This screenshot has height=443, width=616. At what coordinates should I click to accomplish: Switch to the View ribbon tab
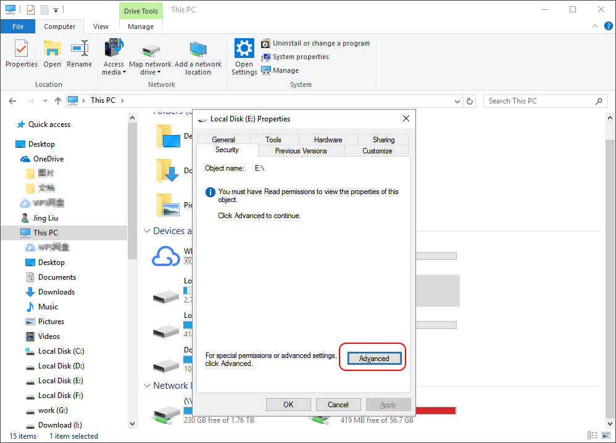pyautogui.click(x=101, y=26)
